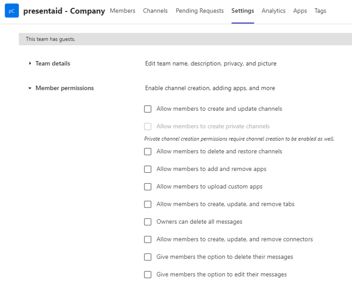Image resolution: width=352 pixels, height=290 pixels.
Task: Enable create, update, and remove connectors checkbox
Action: tap(147, 239)
